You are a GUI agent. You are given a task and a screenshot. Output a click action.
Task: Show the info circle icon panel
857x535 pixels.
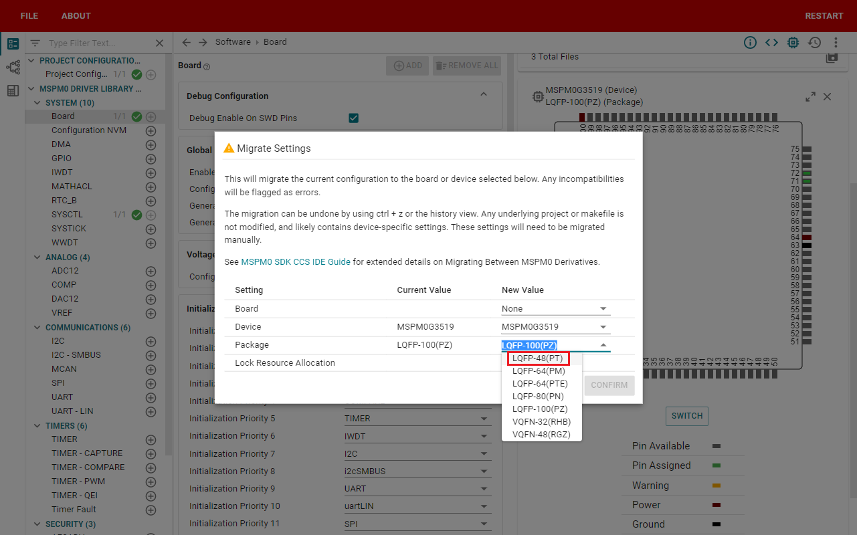click(751, 42)
